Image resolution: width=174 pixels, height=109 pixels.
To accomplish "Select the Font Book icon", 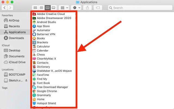I will point(34,83).
